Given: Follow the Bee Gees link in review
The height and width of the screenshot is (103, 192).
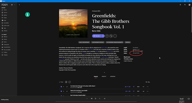Looking at the screenshot, I should pyautogui.click(x=90, y=50).
